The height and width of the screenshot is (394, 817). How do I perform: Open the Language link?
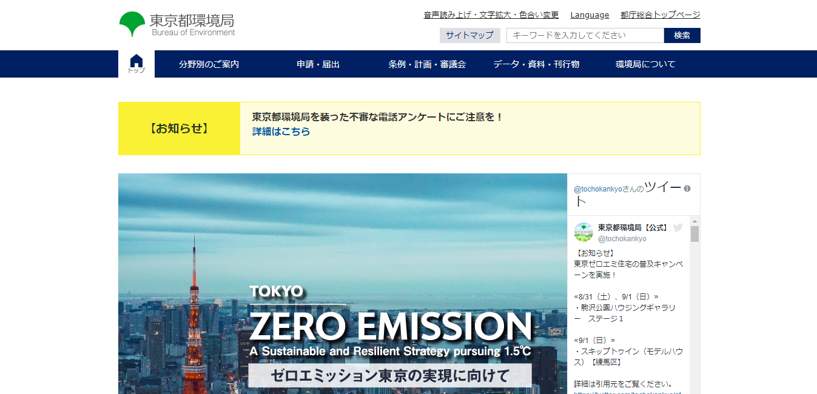590,15
